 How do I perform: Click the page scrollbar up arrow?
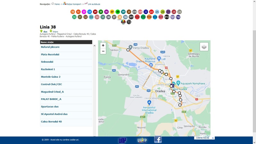click(x=254, y=1)
